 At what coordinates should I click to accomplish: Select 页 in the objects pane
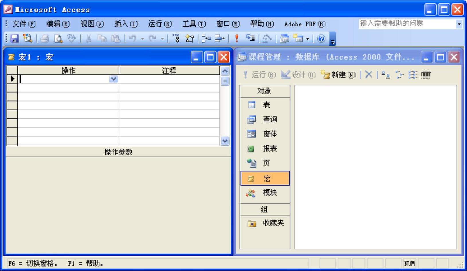(x=265, y=163)
